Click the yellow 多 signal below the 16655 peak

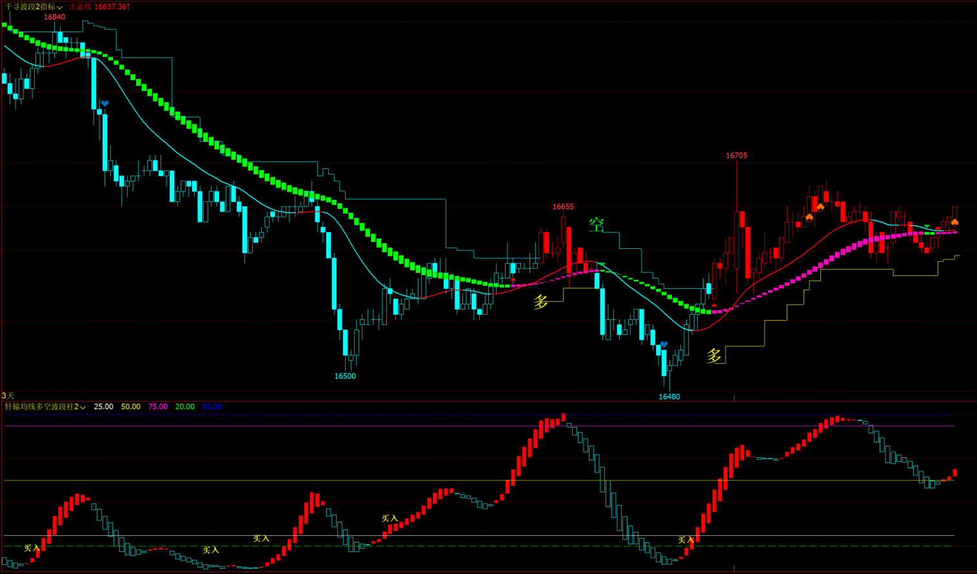pos(540,301)
